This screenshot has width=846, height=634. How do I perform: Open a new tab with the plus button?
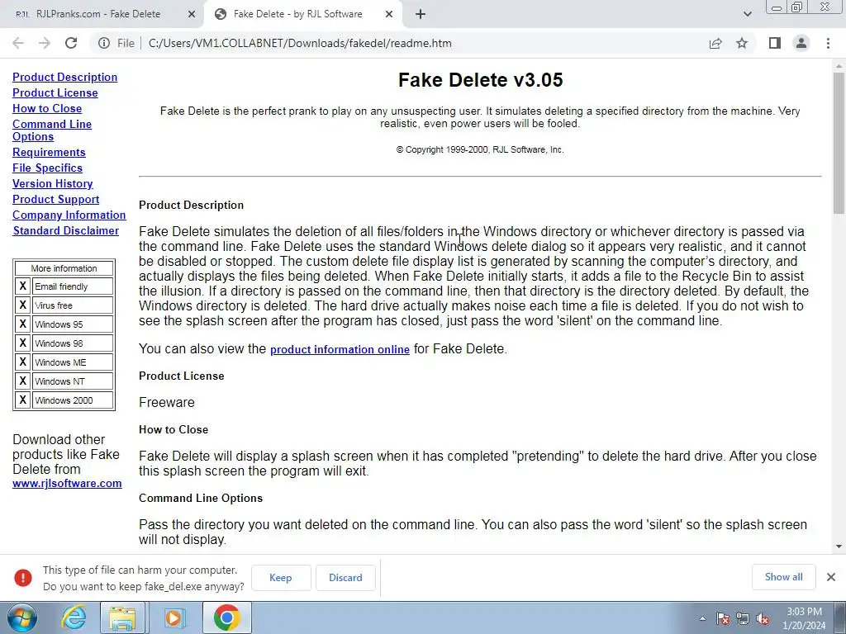click(x=421, y=14)
